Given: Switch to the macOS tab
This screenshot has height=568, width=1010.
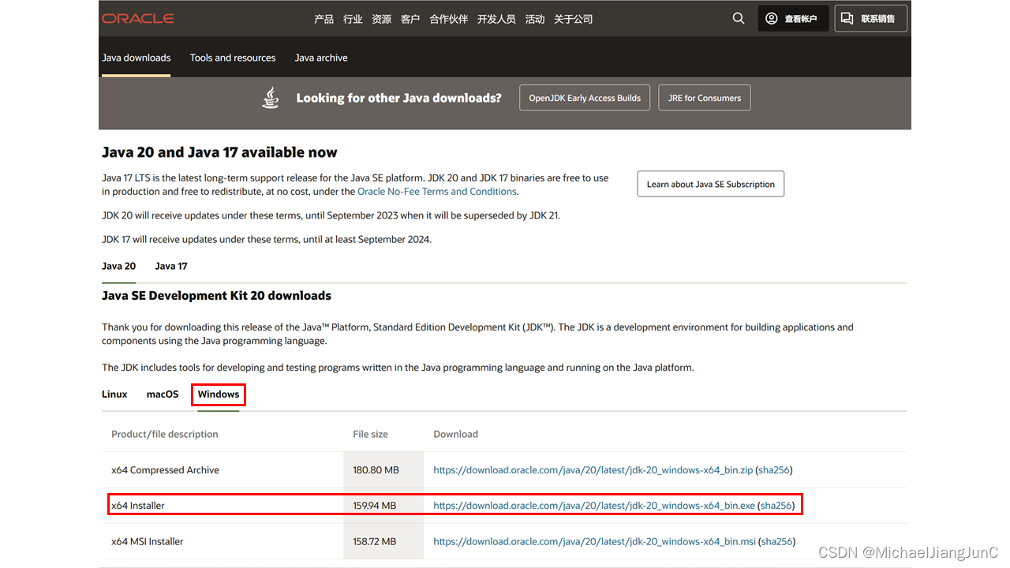Looking at the screenshot, I should pyautogui.click(x=163, y=394).
